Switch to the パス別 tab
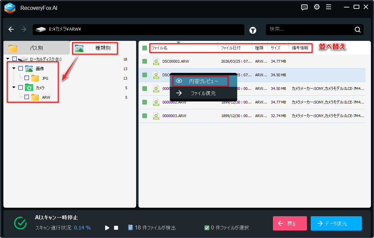 tap(36, 48)
